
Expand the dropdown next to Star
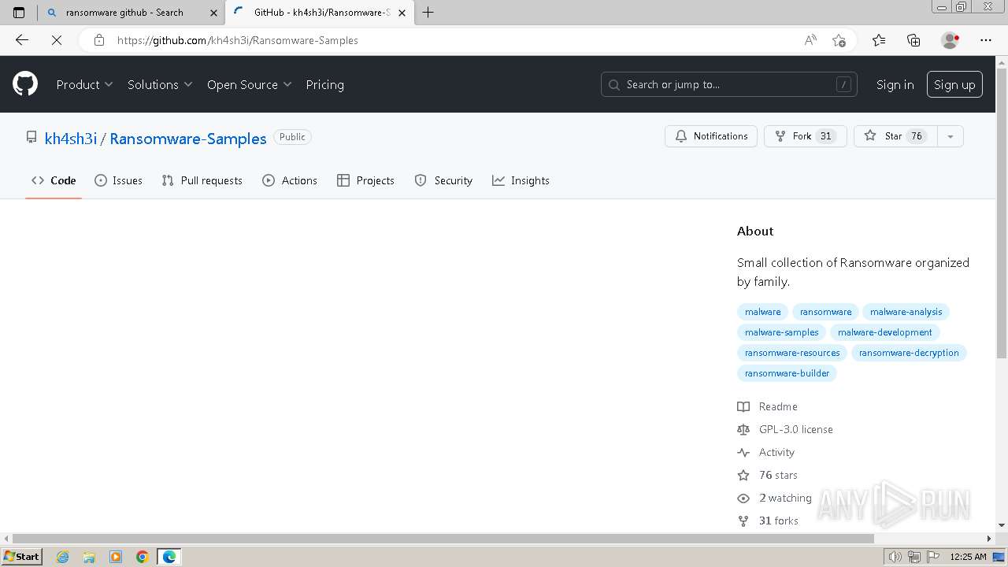951,136
